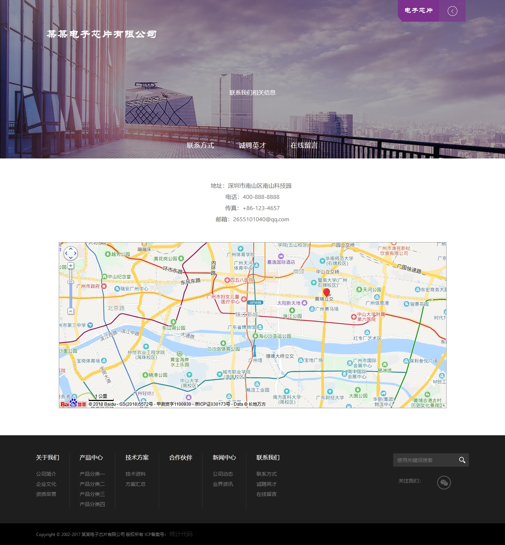Open footer 诚聘英才 link
505x545 pixels.
click(267, 484)
